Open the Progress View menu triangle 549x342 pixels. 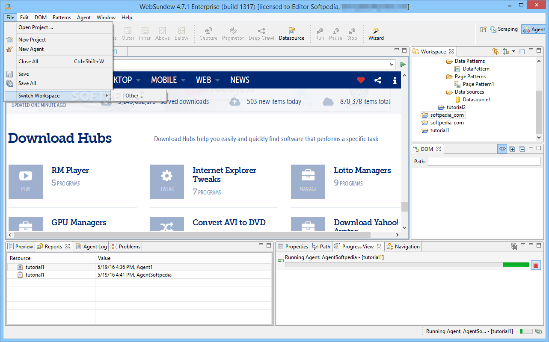click(x=522, y=245)
